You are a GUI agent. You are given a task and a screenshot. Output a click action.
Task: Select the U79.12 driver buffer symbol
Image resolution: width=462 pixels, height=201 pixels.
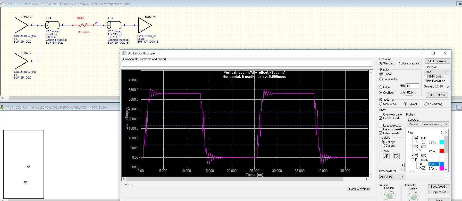21,25
